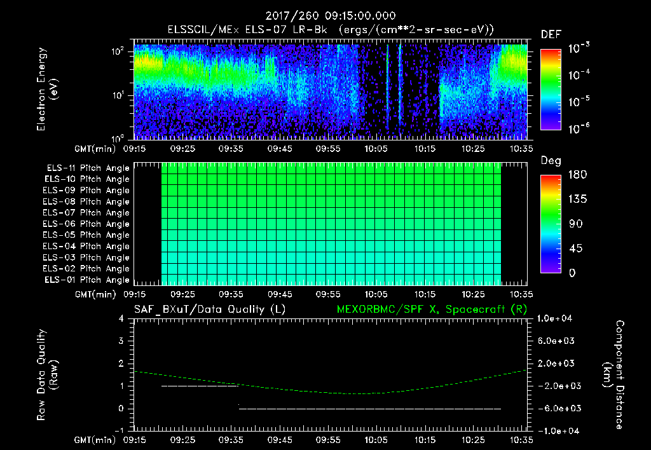The width and height of the screenshot is (651, 450).
Task: Click the 'ELS-11 Pitch Angle' row label
Action: click(x=88, y=168)
